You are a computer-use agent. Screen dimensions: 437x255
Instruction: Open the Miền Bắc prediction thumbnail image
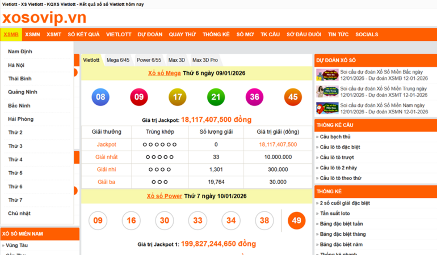[x=327, y=75]
